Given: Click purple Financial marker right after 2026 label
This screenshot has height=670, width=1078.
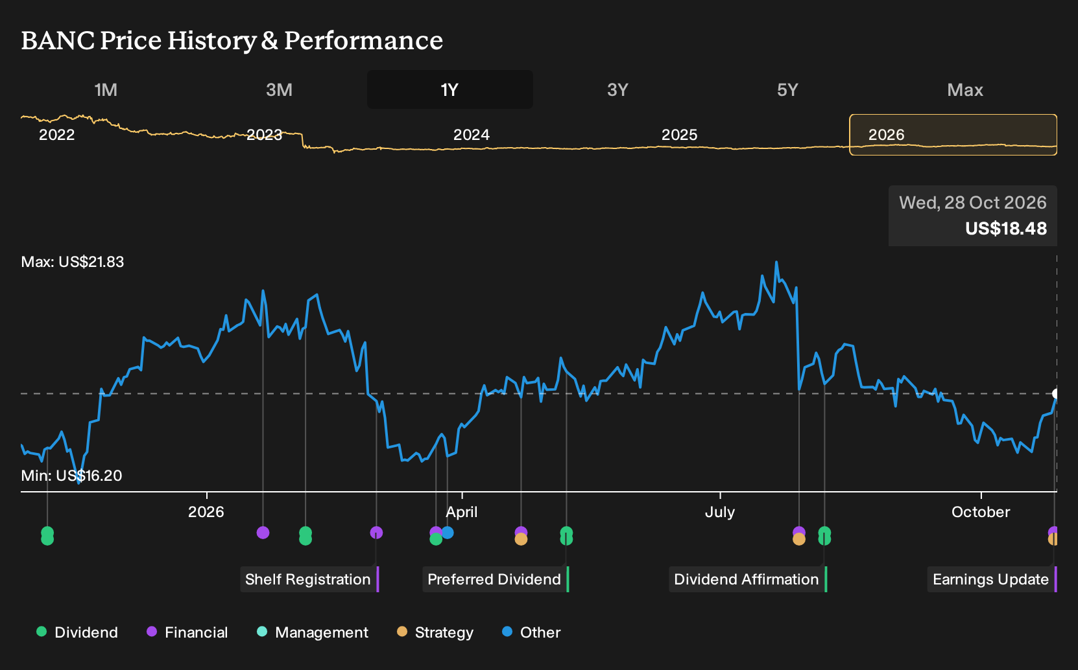Looking at the screenshot, I should [263, 533].
